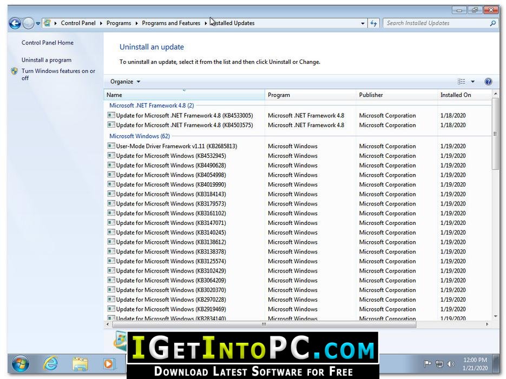
Task: Click the network tray icon
Action: (439, 364)
